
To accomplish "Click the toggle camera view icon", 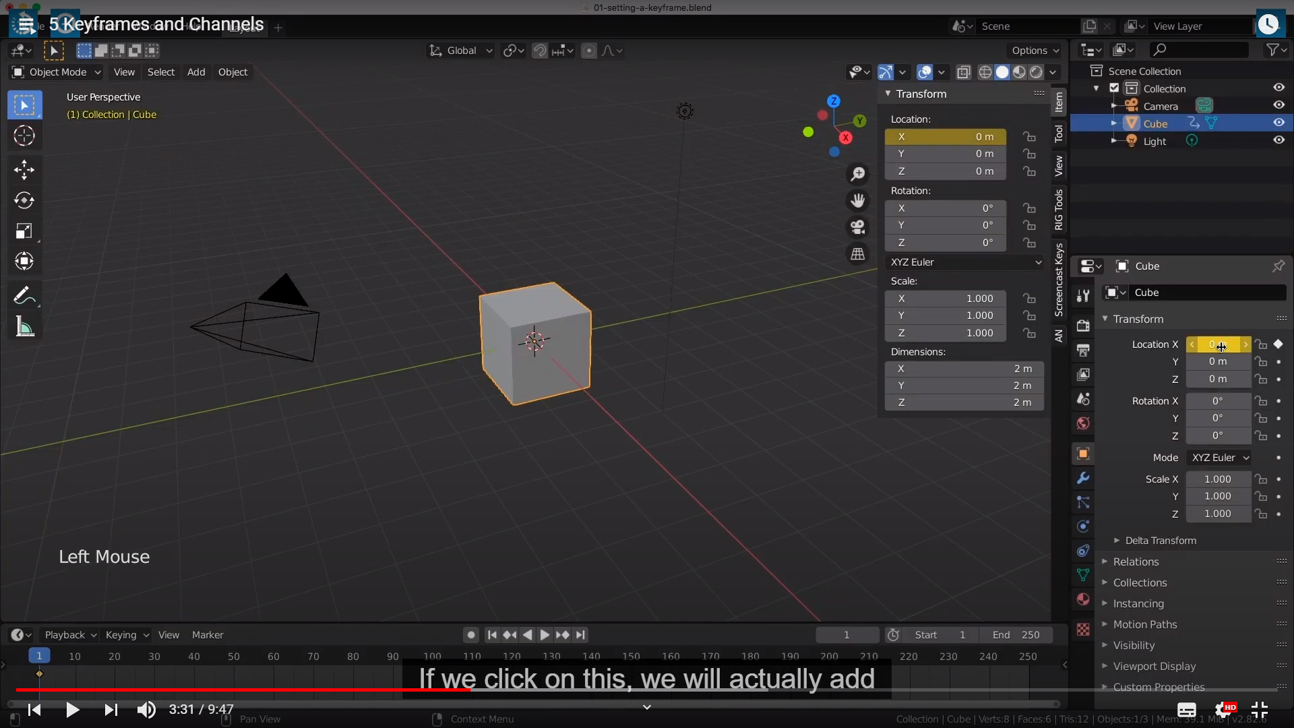I will pyautogui.click(x=857, y=227).
